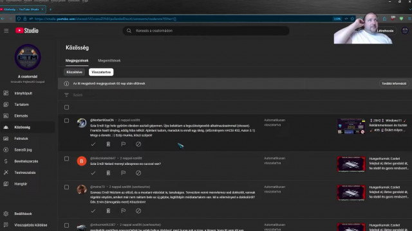Hide user of the aliexpress comment

[x=138, y=173]
